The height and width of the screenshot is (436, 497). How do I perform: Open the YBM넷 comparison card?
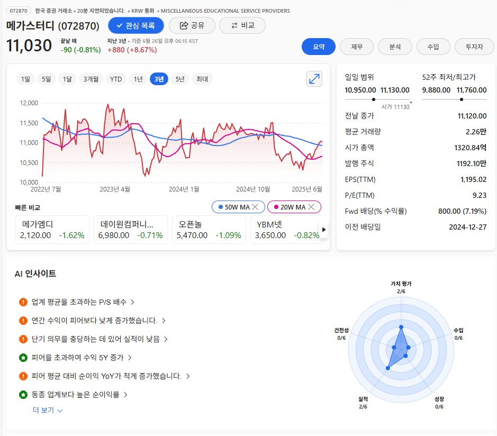[x=286, y=230]
